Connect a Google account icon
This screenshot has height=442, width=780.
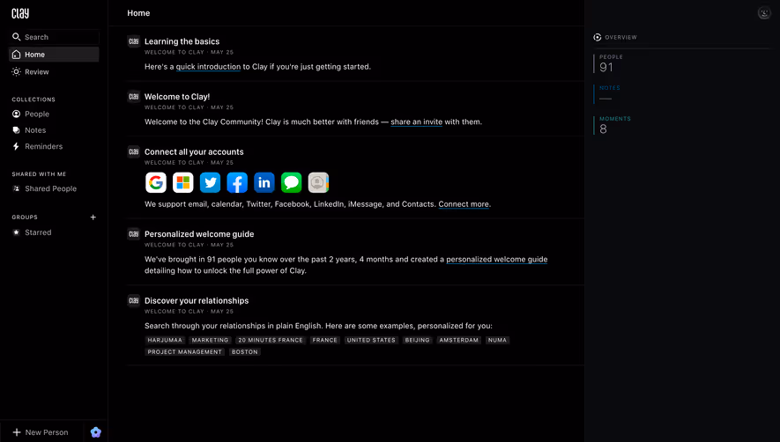156,182
